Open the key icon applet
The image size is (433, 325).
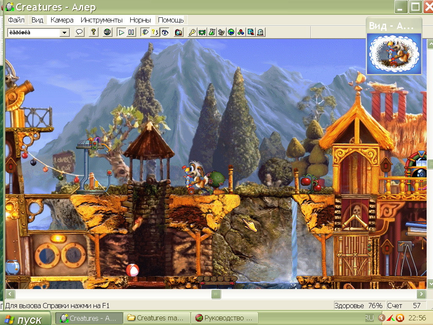192,32
